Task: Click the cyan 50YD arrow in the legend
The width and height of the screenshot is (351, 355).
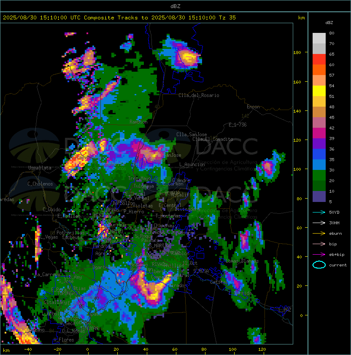Action: tap(319, 212)
